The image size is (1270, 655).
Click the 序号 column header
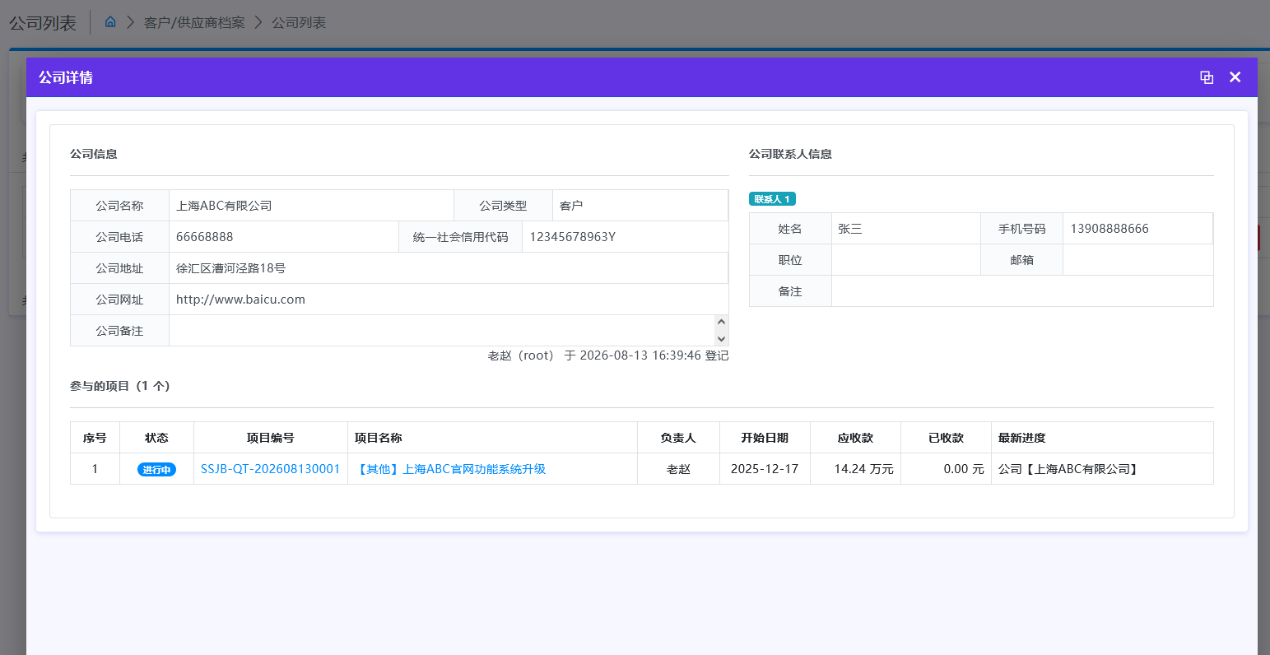[x=95, y=438]
